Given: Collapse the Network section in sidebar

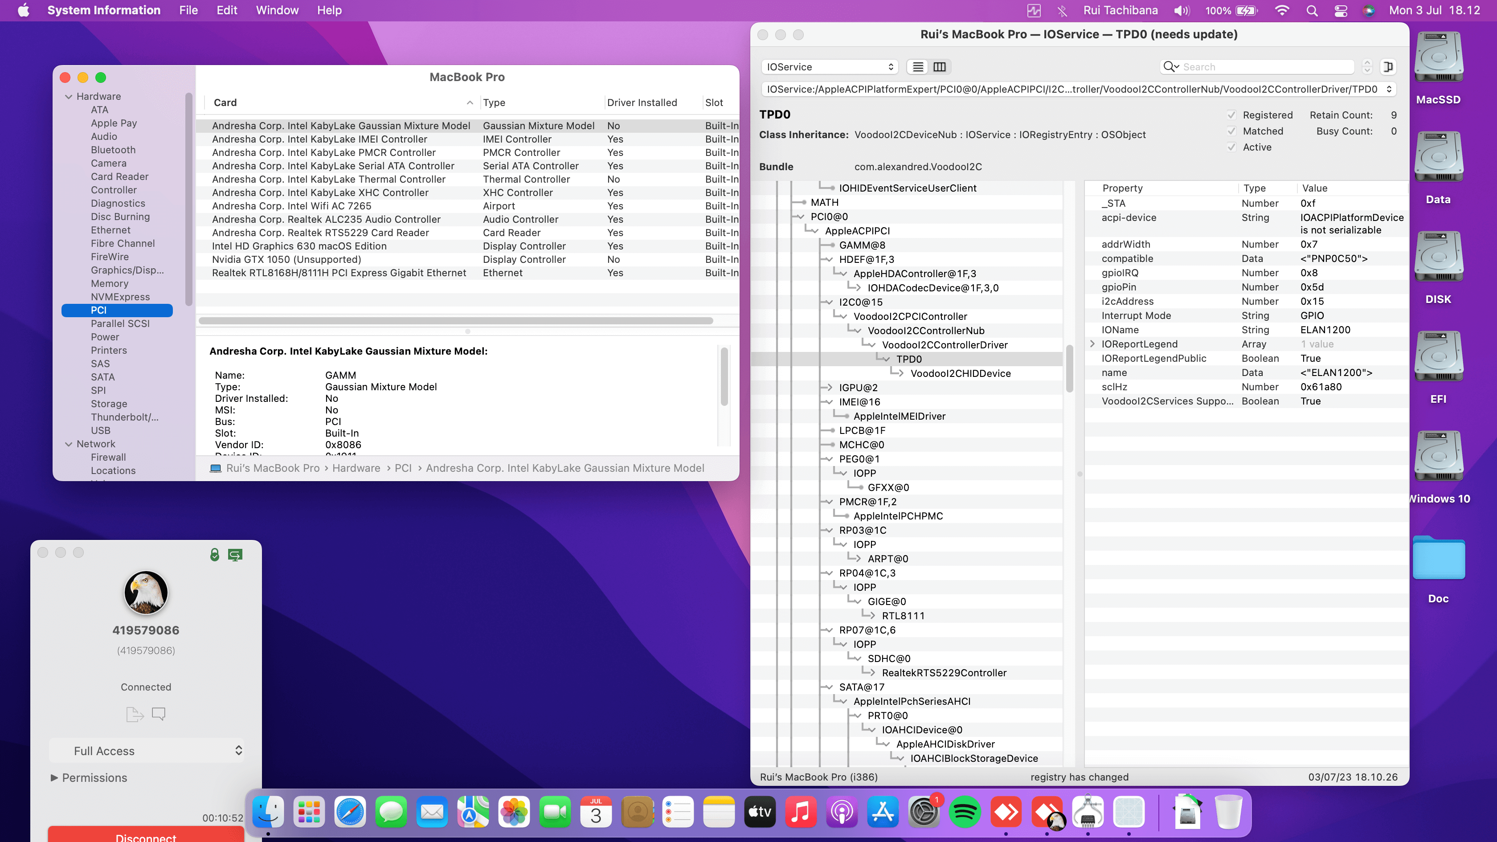Looking at the screenshot, I should click(x=69, y=444).
